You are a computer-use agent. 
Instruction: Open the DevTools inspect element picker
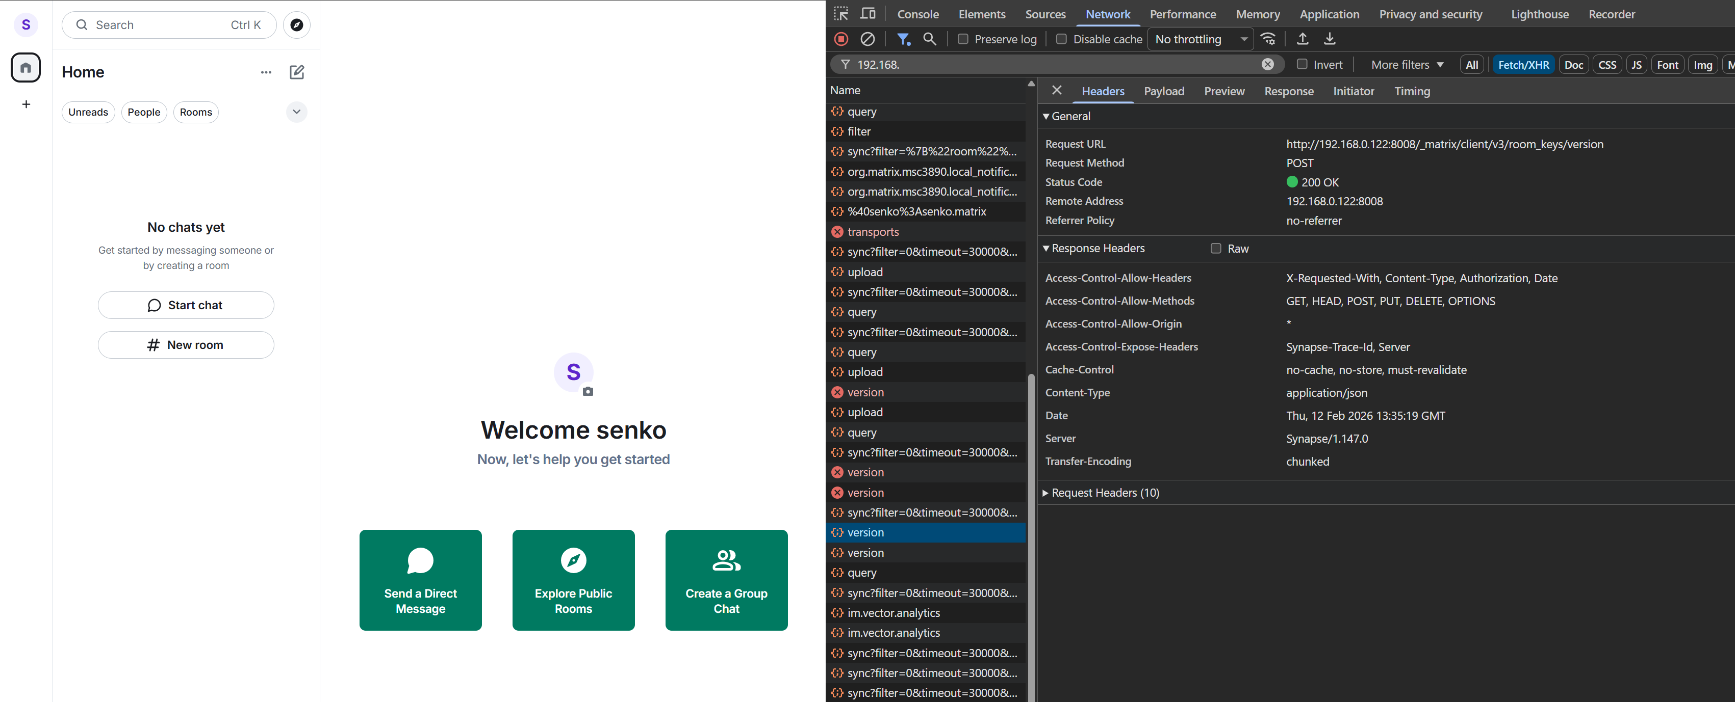[840, 13]
